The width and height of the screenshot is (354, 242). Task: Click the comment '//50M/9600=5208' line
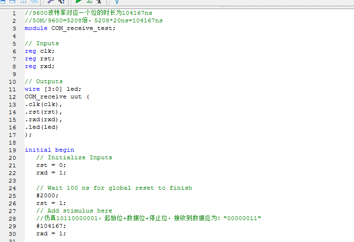coord(94,20)
